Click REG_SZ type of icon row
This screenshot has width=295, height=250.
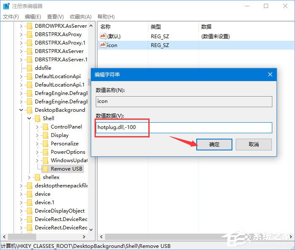click(x=160, y=45)
